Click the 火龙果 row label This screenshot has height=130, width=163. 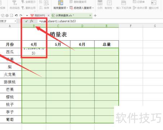(10, 75)
